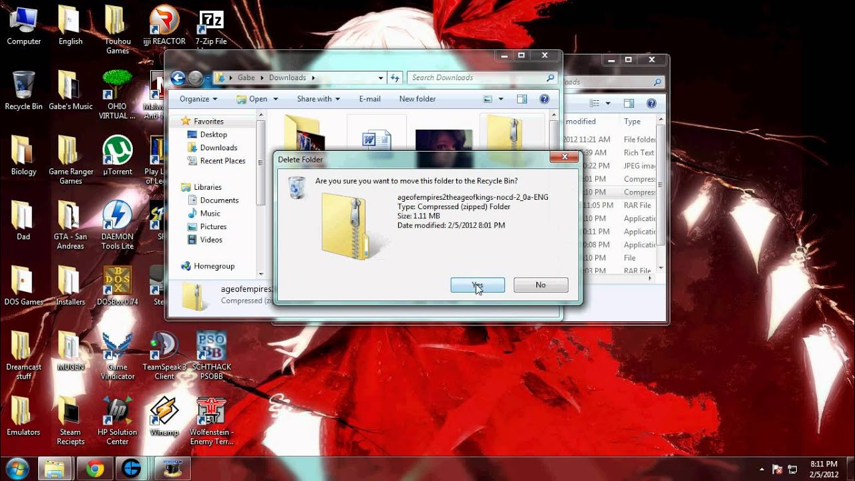
Task: Select the Biology folder icon
Action: [24, 156]
